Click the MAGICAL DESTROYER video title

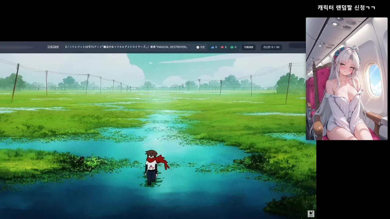coord(126,47)
